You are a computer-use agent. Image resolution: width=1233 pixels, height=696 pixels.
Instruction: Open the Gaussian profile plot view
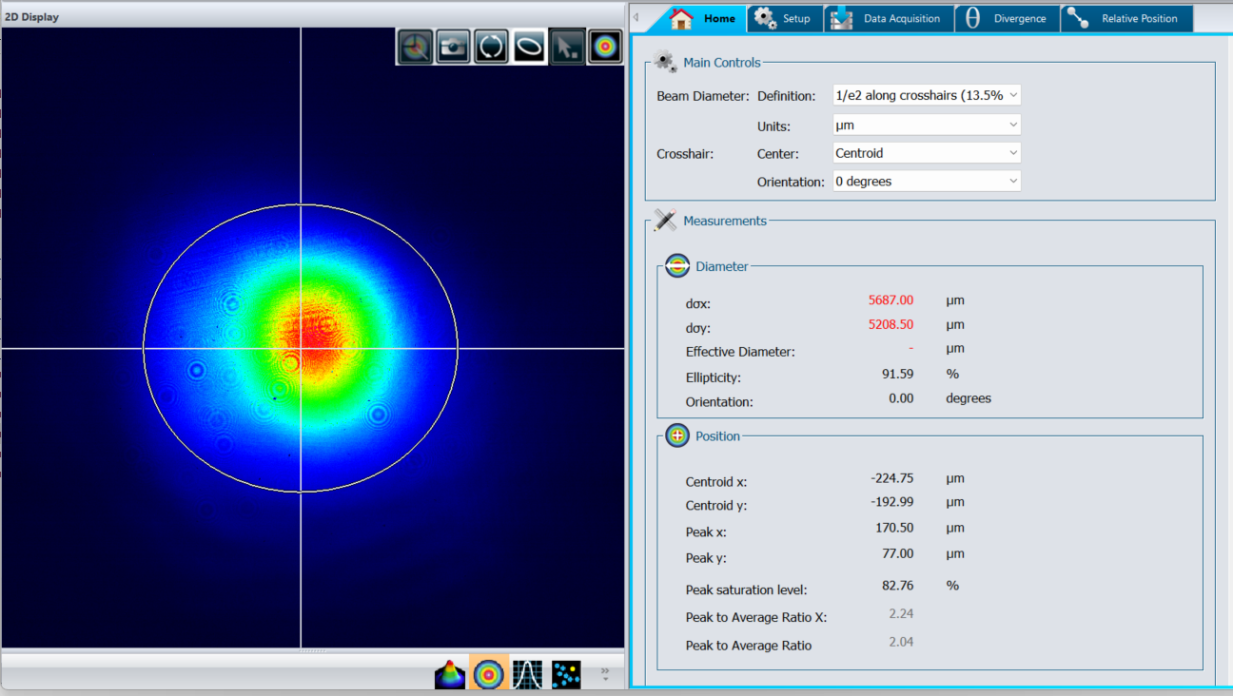(x=527, y=674)
